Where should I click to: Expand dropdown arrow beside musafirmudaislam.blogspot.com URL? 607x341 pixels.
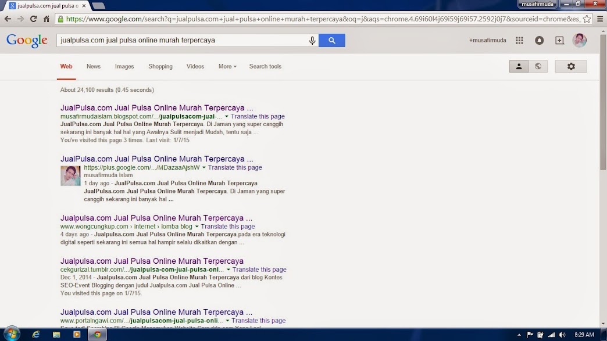(227, 116)
